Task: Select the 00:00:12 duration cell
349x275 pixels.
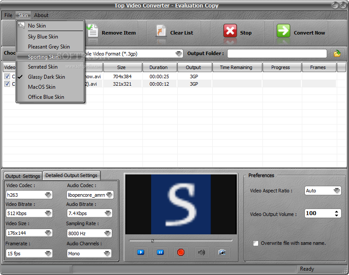Action: [x=159, y=84]
